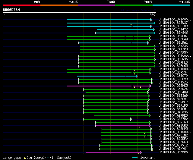Select the UniRef100_C4IZR8 label
Viewport: 193px width, 160px height.
coord(173,49)
